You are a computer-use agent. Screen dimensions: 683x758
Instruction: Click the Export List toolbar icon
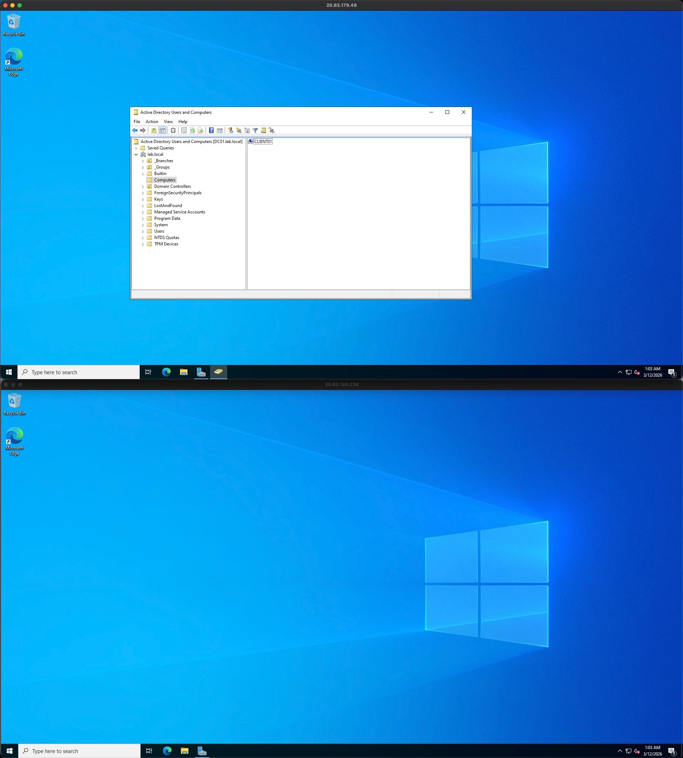pyautogui.click(x=201, y=130)
